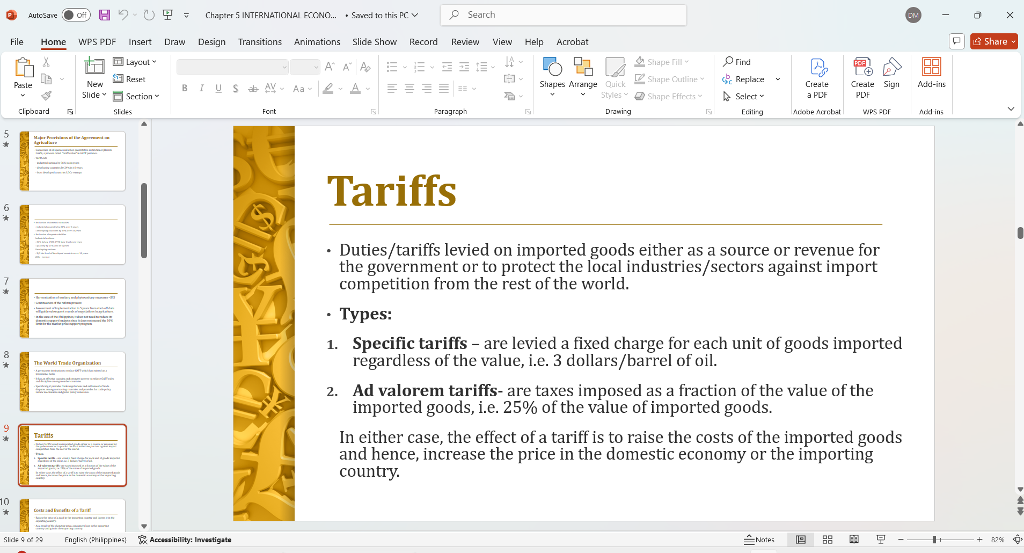The width and height of the screenshot is (1024, 553).
Task: Collapse the ribbon with chevron
Action: click(1011, 109)
